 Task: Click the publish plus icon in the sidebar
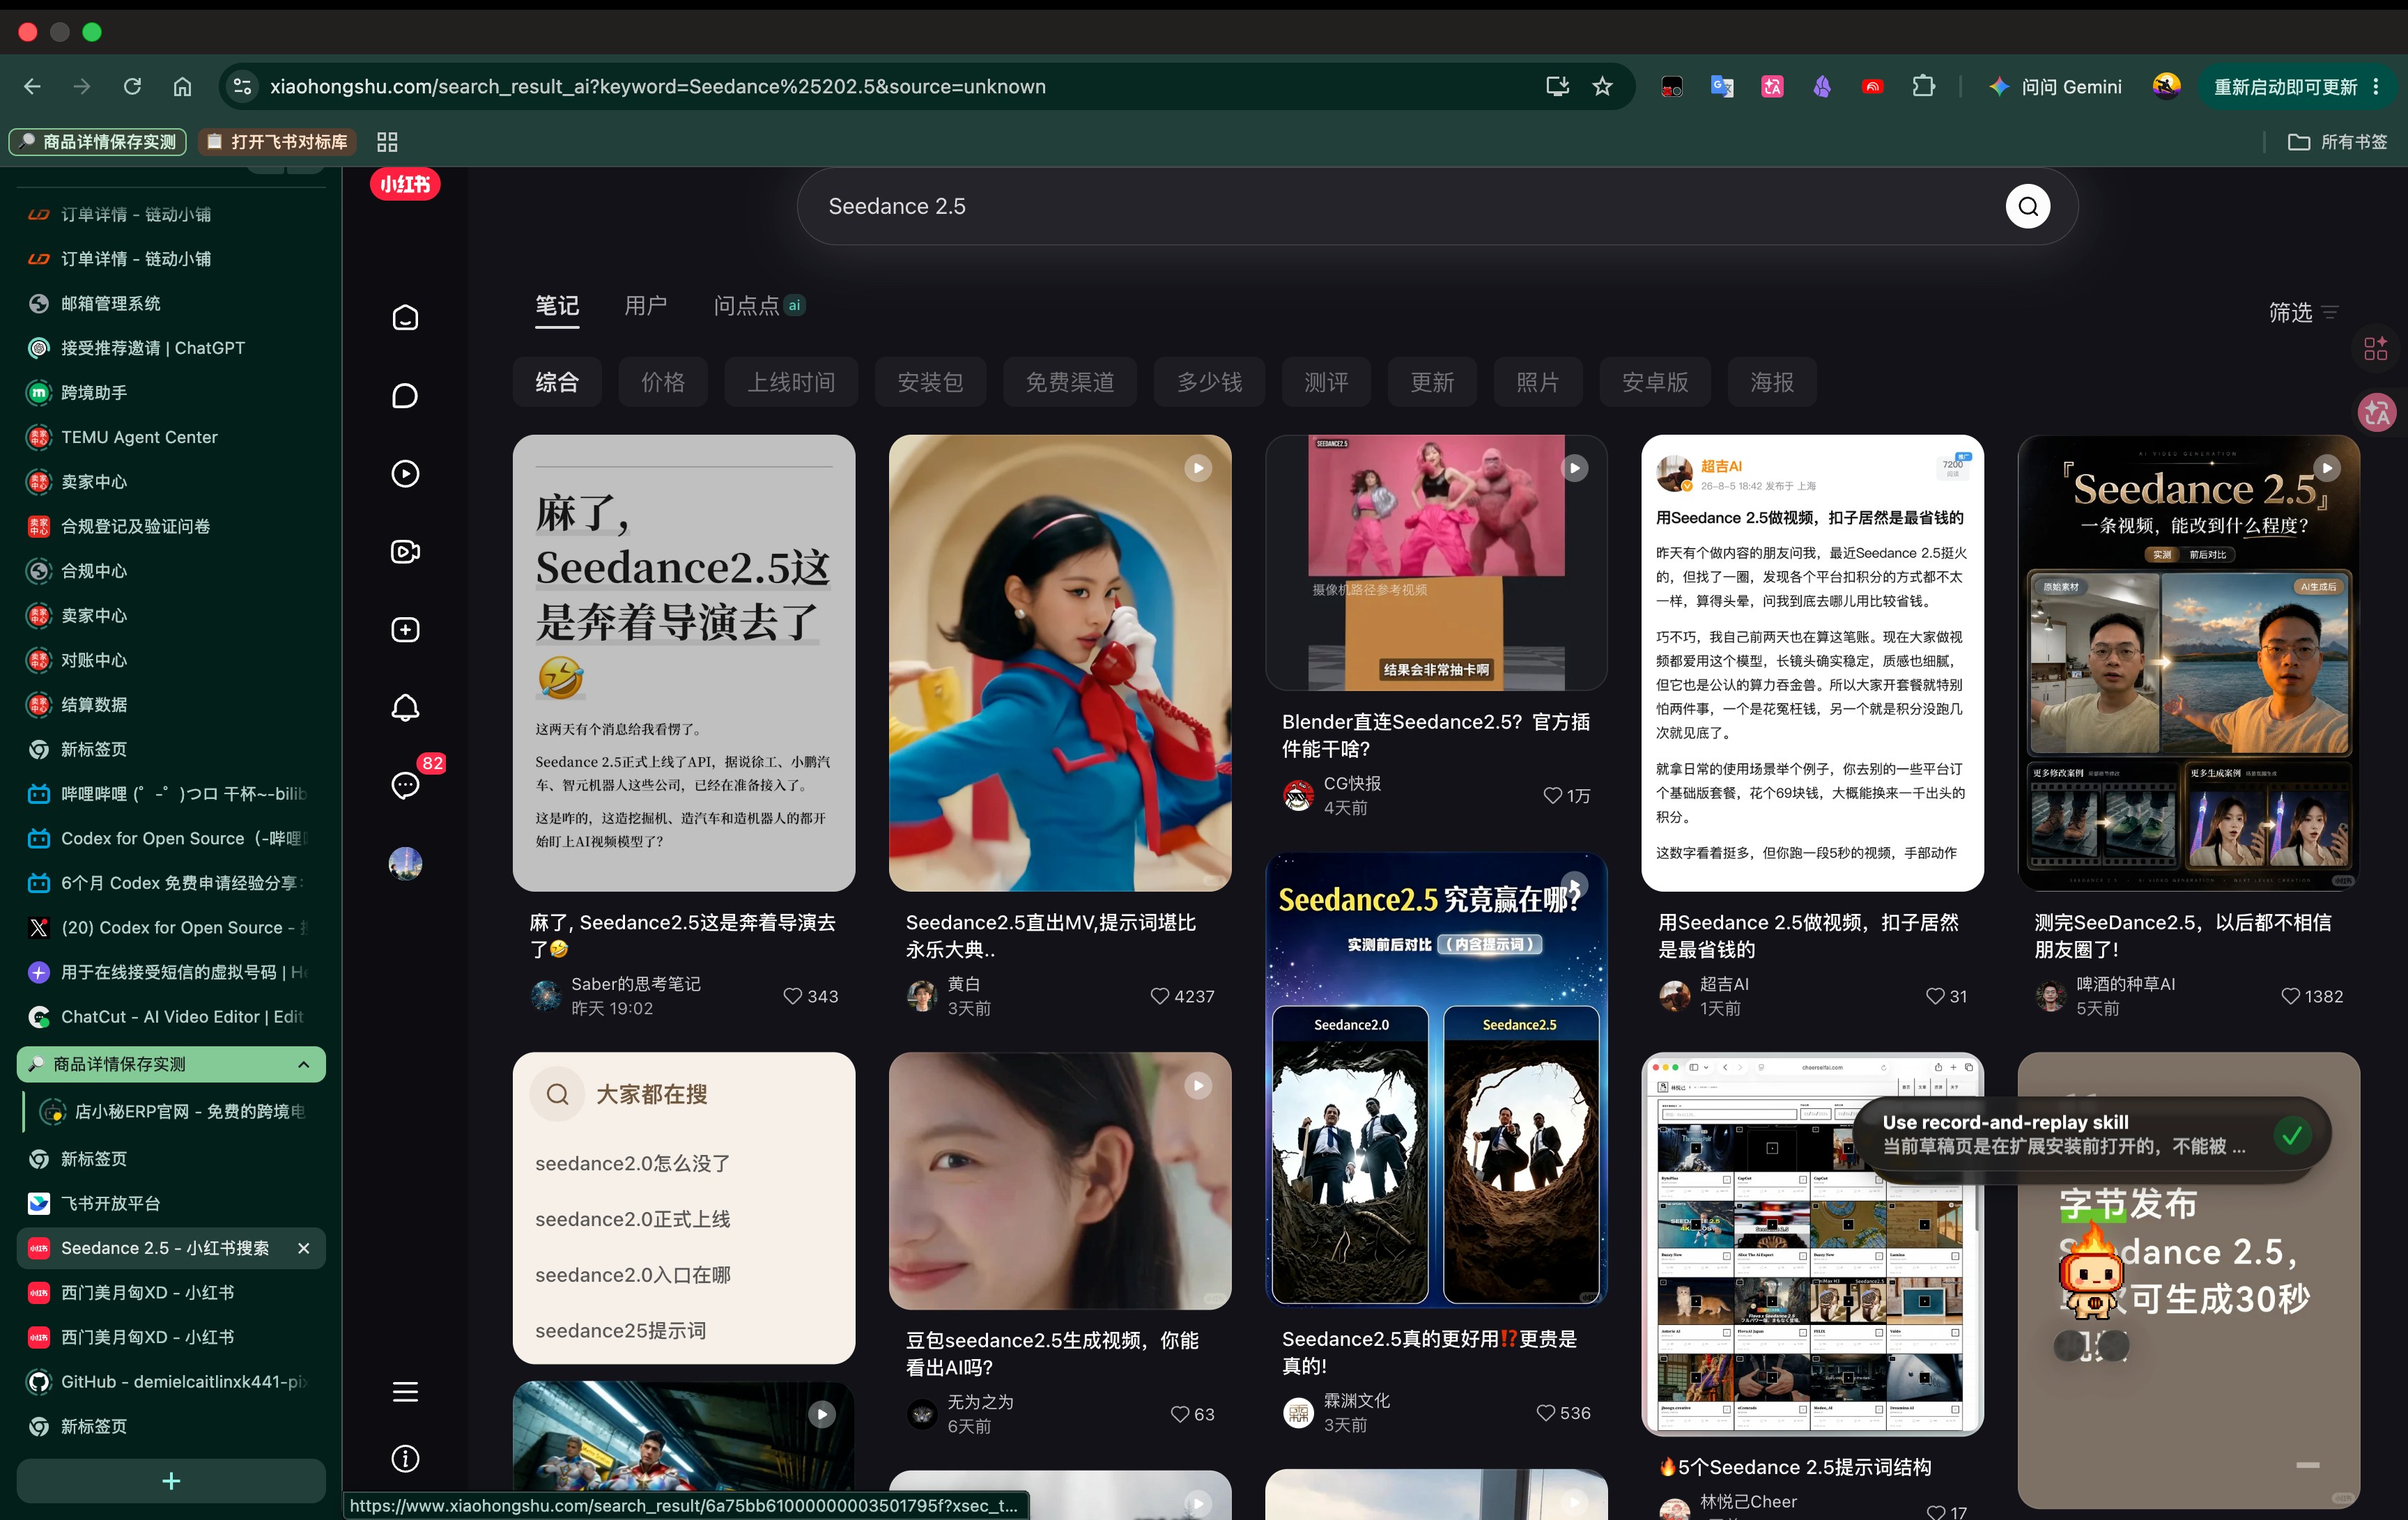(405, 630)
